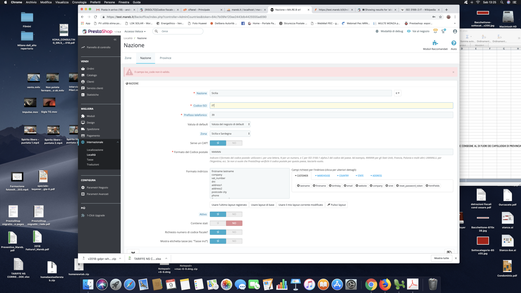The height and width of the screenshot is (293, 521).
Task: Open the Zona select box
Action: point(230,134)
